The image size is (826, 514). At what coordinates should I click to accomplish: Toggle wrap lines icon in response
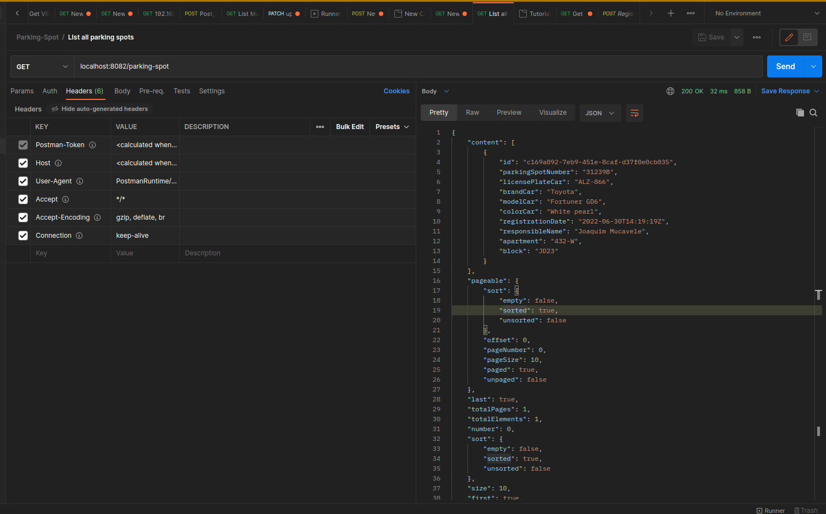click(x=635, y=113)
